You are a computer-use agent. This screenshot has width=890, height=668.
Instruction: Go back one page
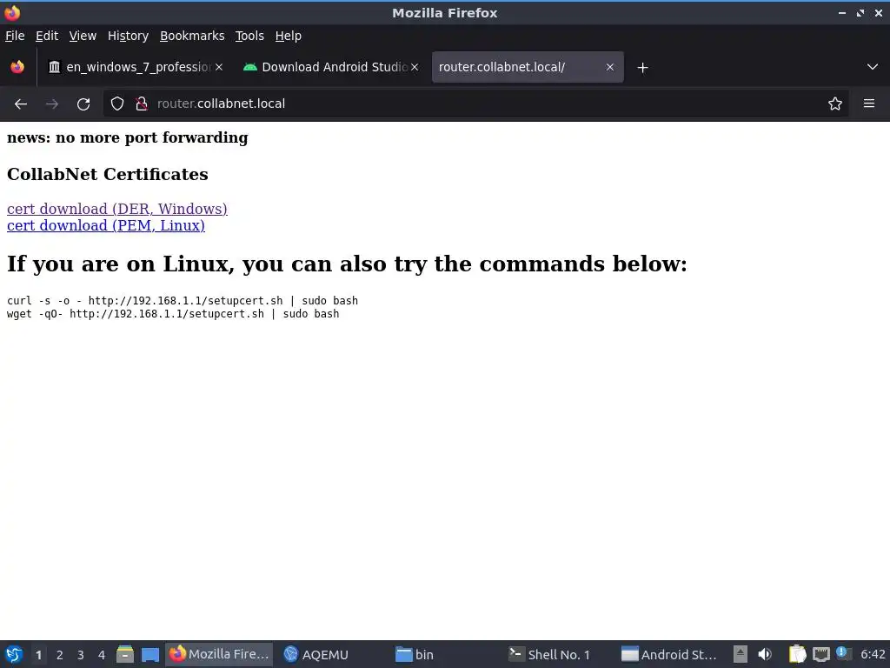click(x=21, y=104)
